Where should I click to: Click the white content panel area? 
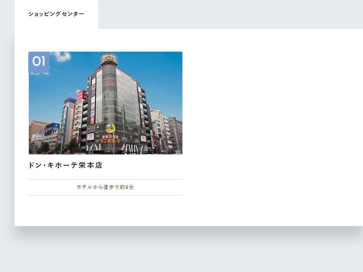248,115
